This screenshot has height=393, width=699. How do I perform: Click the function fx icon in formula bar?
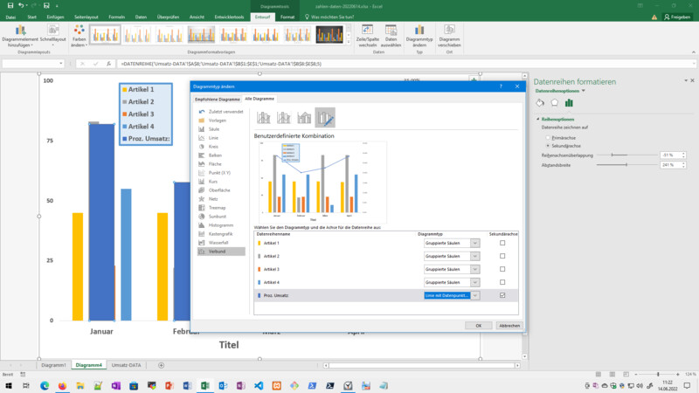coord(108,64)
